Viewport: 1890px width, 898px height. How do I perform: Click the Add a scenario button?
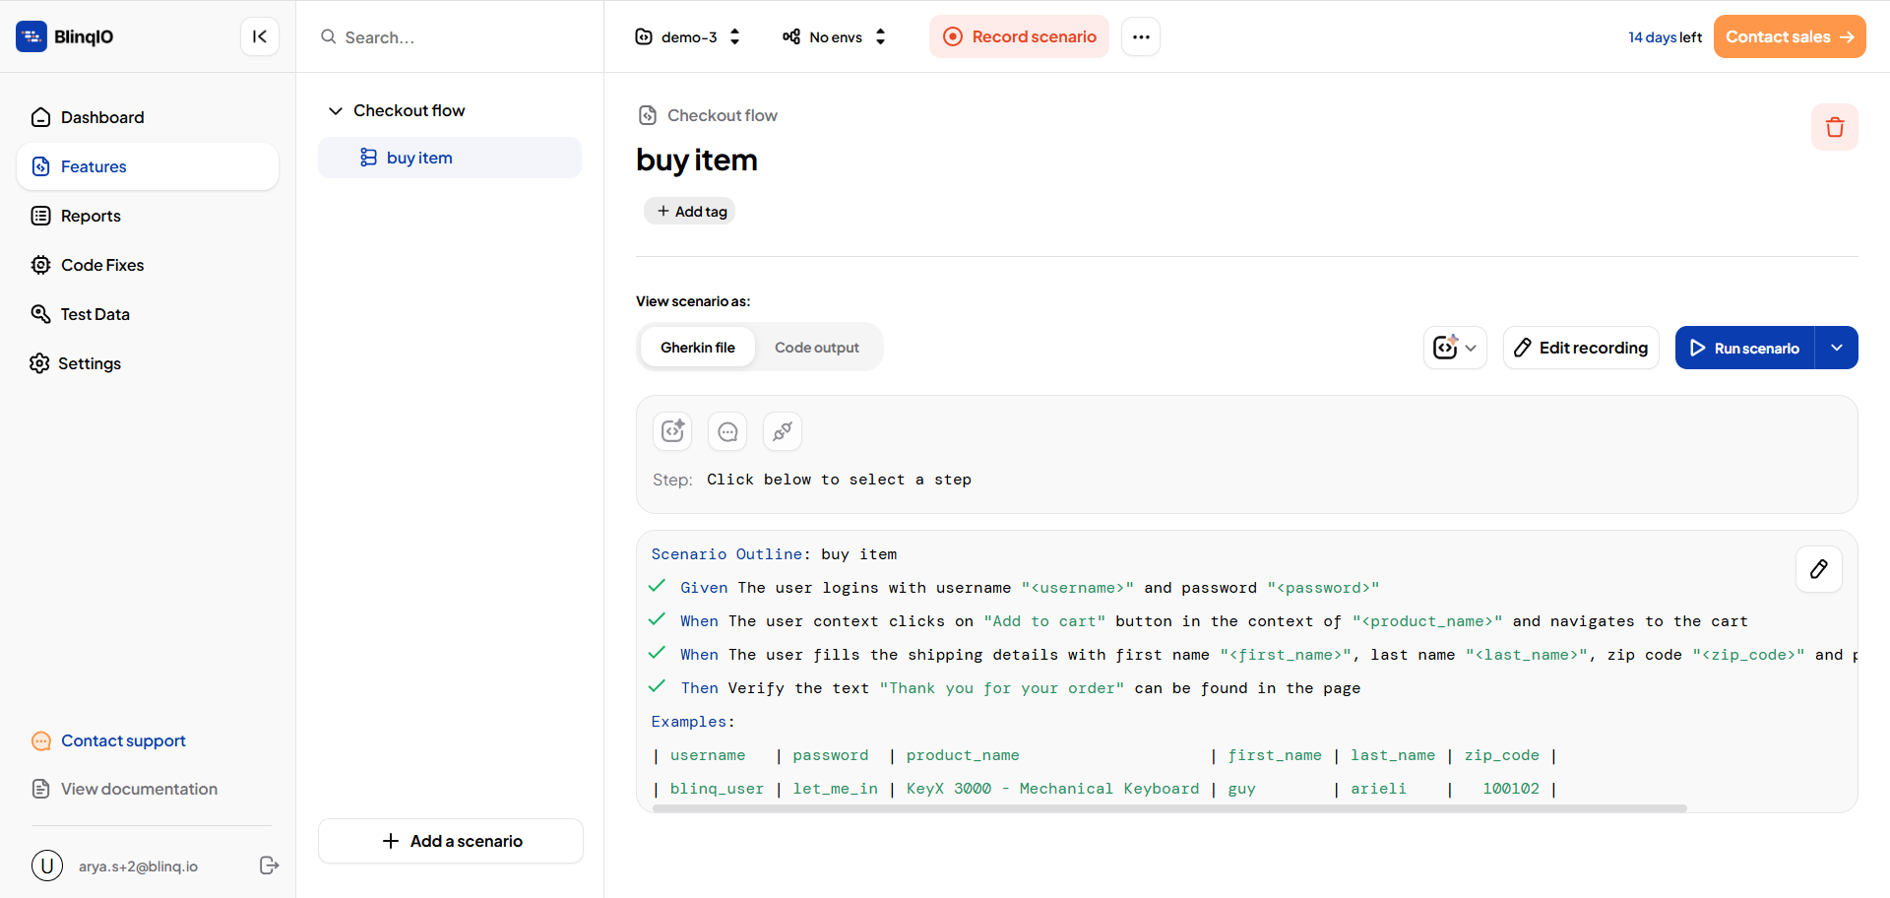tap(451, 841)
